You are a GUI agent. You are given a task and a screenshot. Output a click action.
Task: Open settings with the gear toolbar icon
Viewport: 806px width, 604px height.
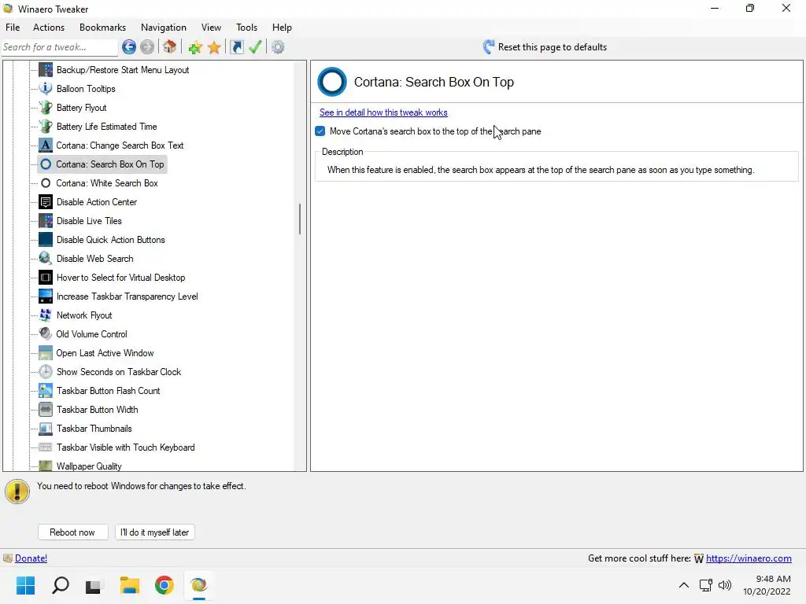(278, 47)
